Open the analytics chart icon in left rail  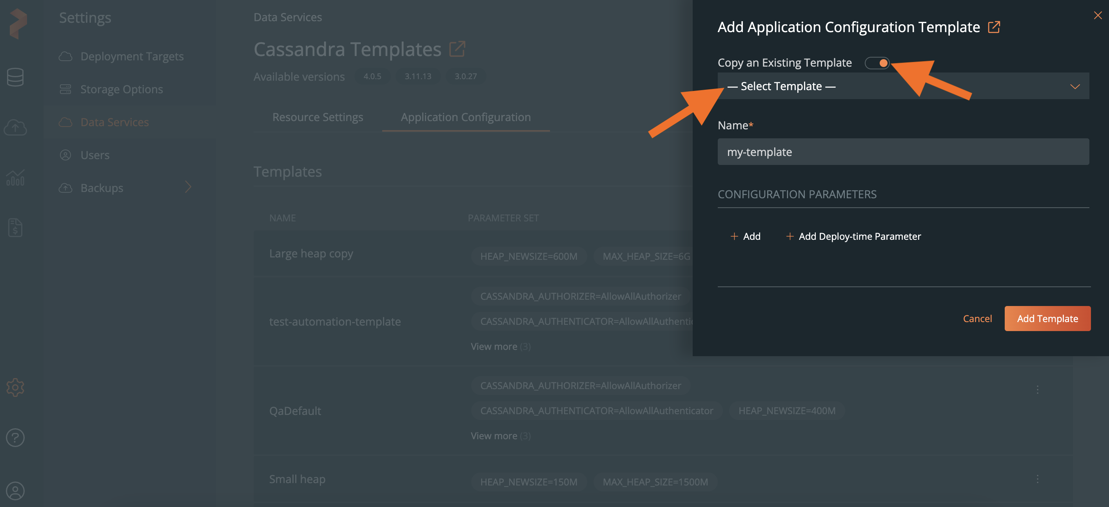coord(16,177)
